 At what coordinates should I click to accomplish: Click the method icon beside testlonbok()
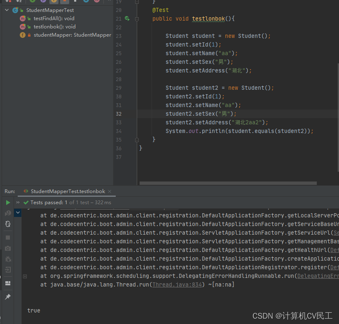[x=23, y=27]
